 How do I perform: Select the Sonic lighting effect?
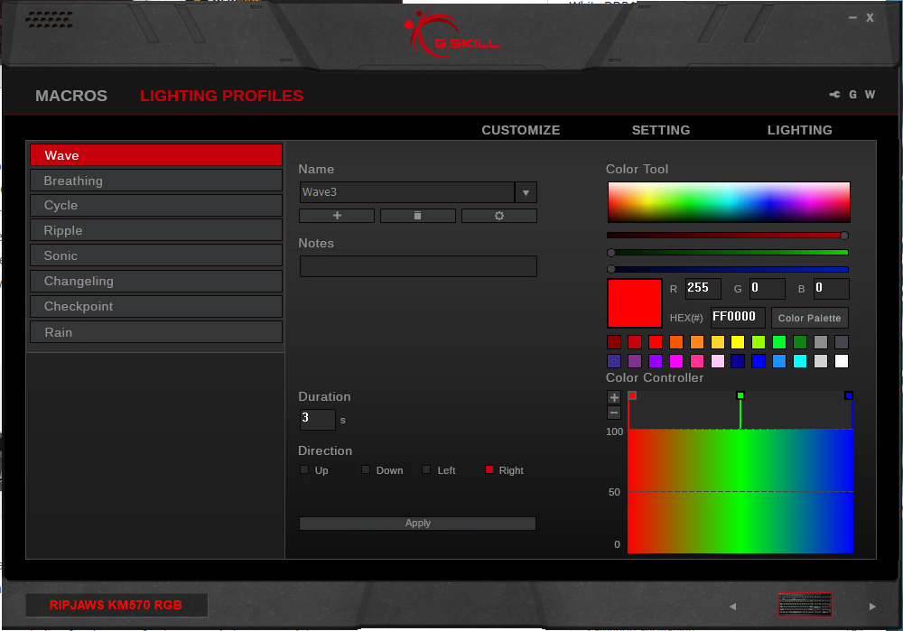pos(156,255)
